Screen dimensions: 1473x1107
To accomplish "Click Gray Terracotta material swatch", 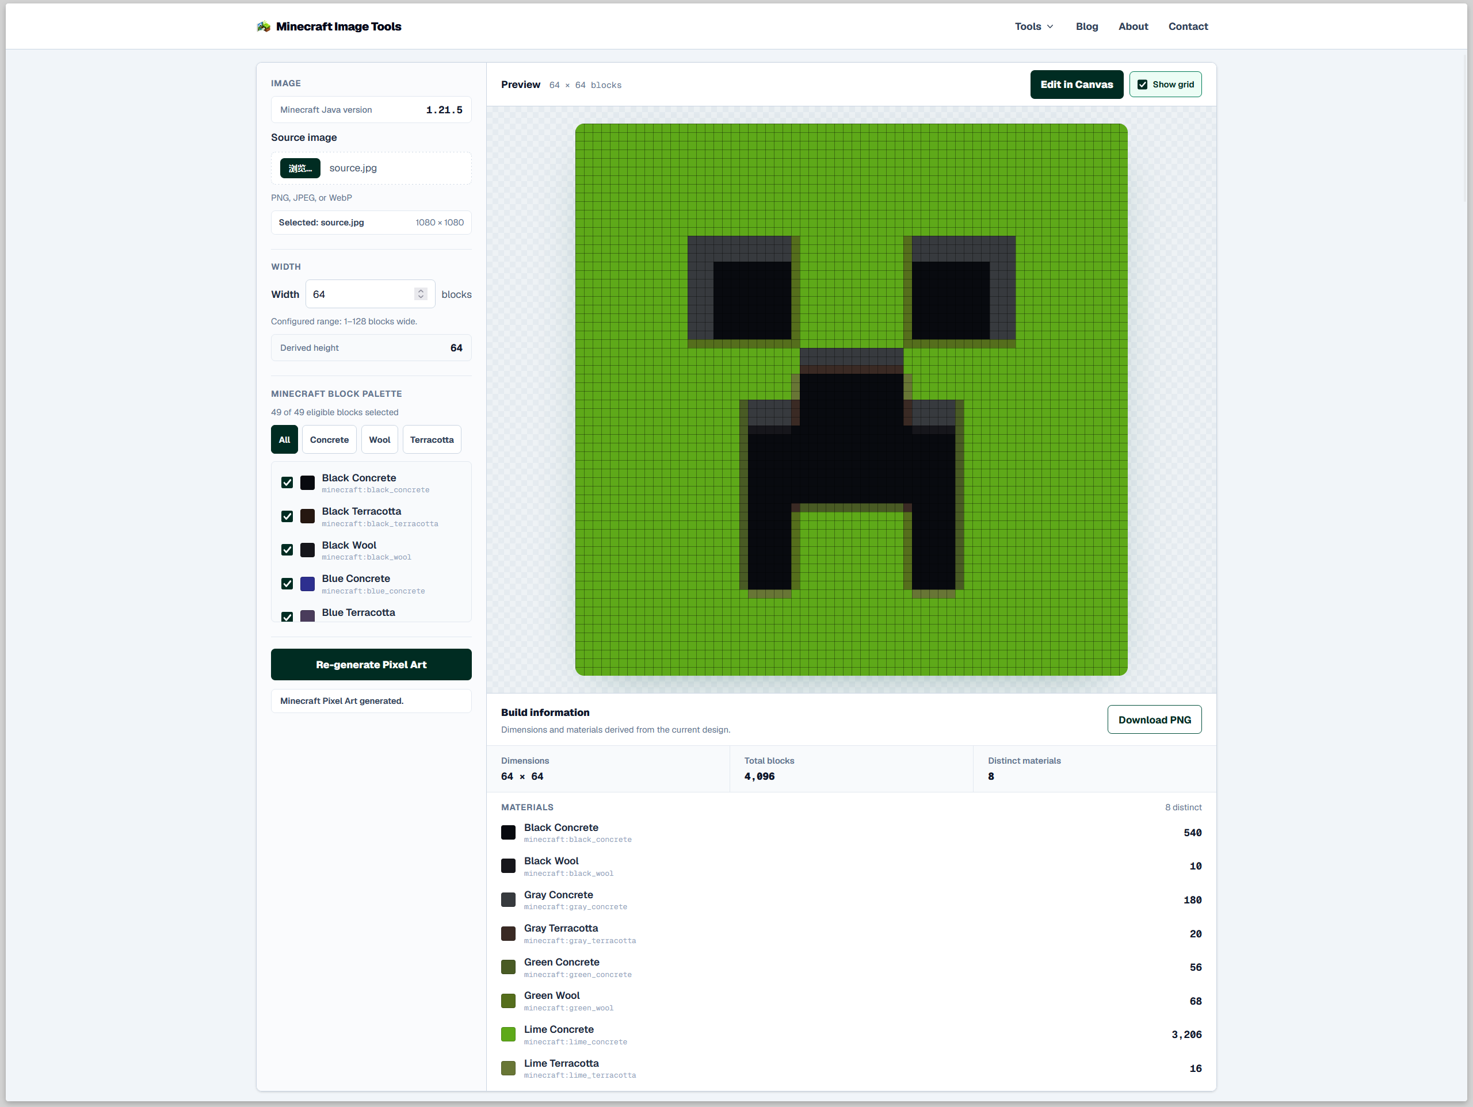I will click(508, 933).
